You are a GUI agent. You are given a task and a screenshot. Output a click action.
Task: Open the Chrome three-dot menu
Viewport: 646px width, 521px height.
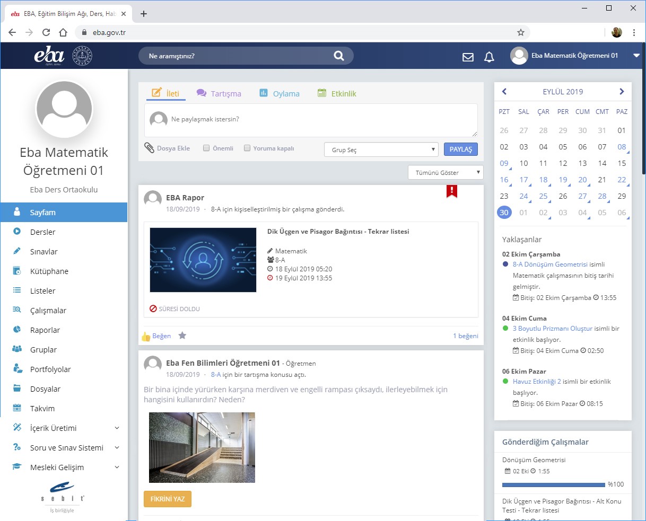(634, 32)
